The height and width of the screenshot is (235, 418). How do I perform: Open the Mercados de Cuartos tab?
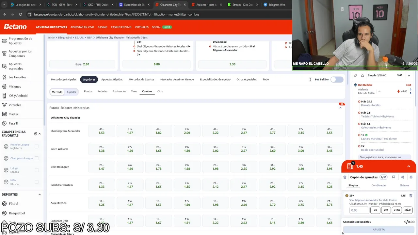(141, 79)
